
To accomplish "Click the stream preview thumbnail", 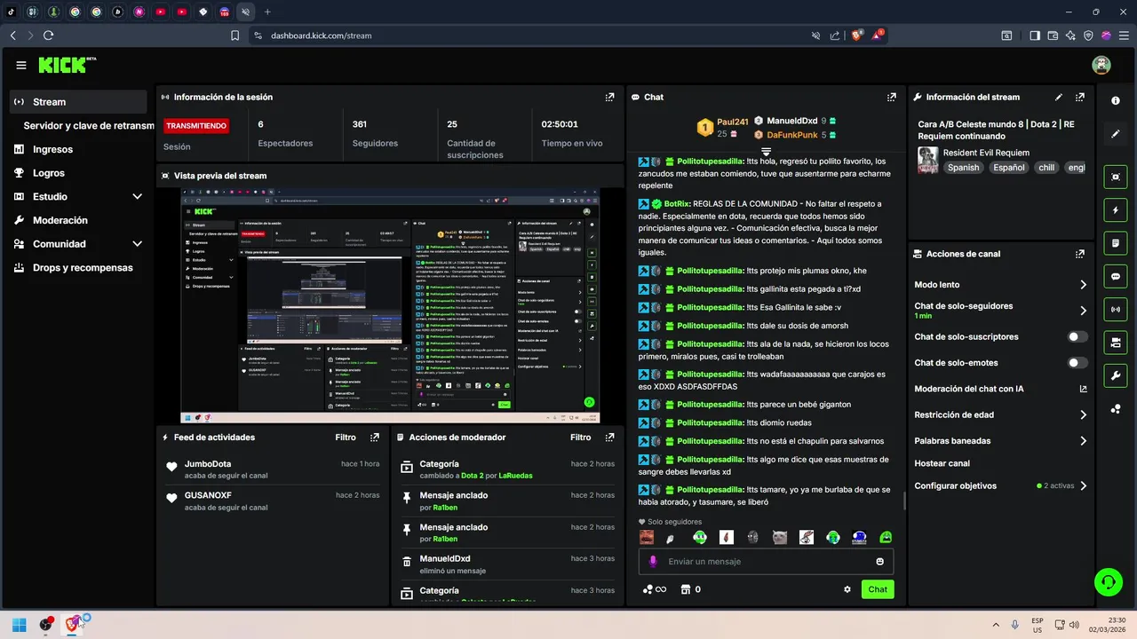I will click(390, 305).
